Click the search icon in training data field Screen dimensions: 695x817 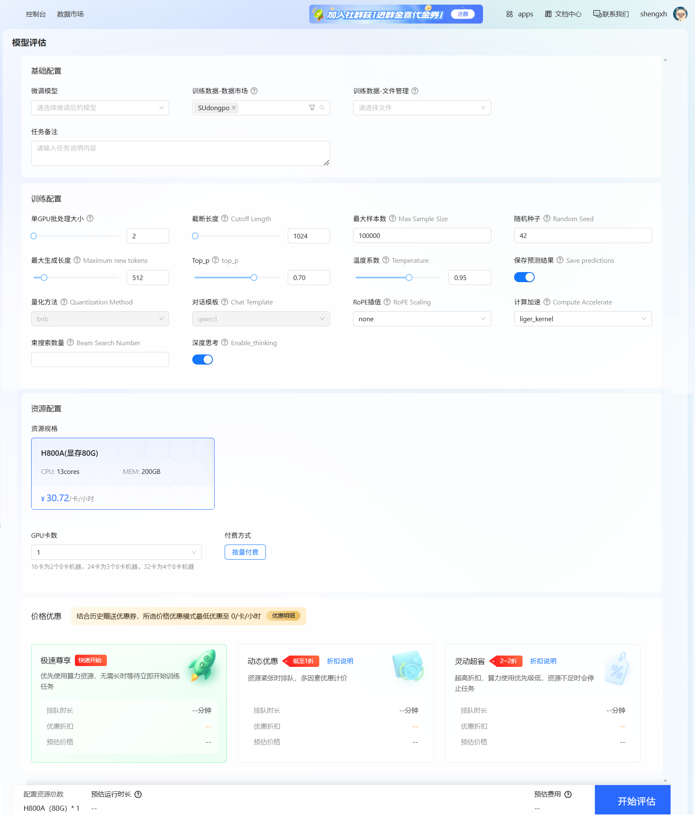coord(322,108)
